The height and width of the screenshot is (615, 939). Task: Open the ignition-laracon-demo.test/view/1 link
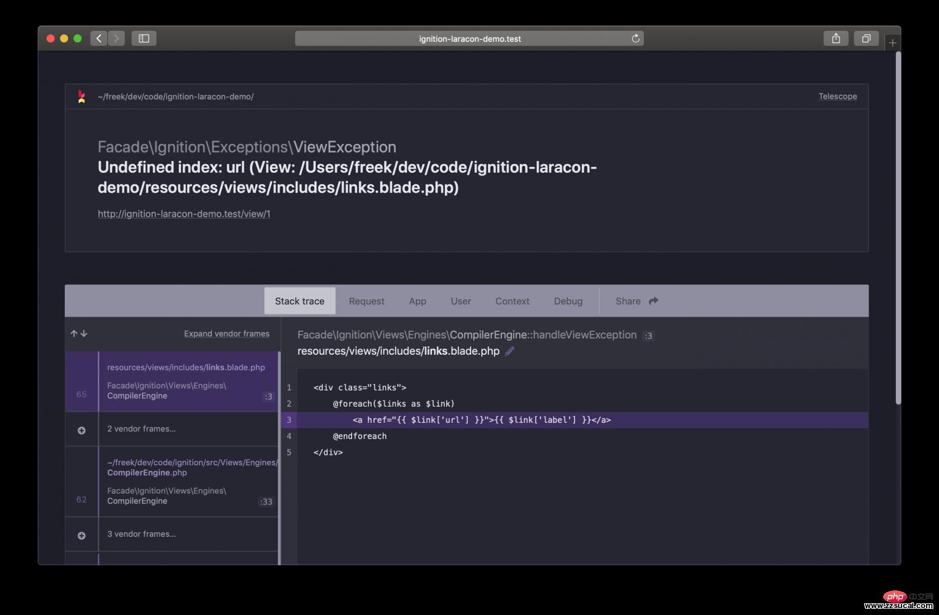pos(184,213)
